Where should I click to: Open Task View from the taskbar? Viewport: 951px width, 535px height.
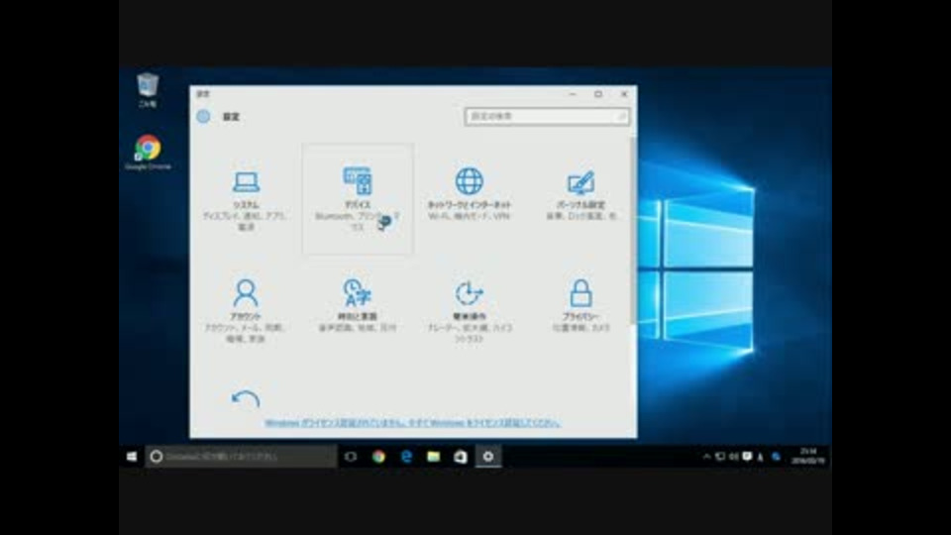[x=351, y=456]
